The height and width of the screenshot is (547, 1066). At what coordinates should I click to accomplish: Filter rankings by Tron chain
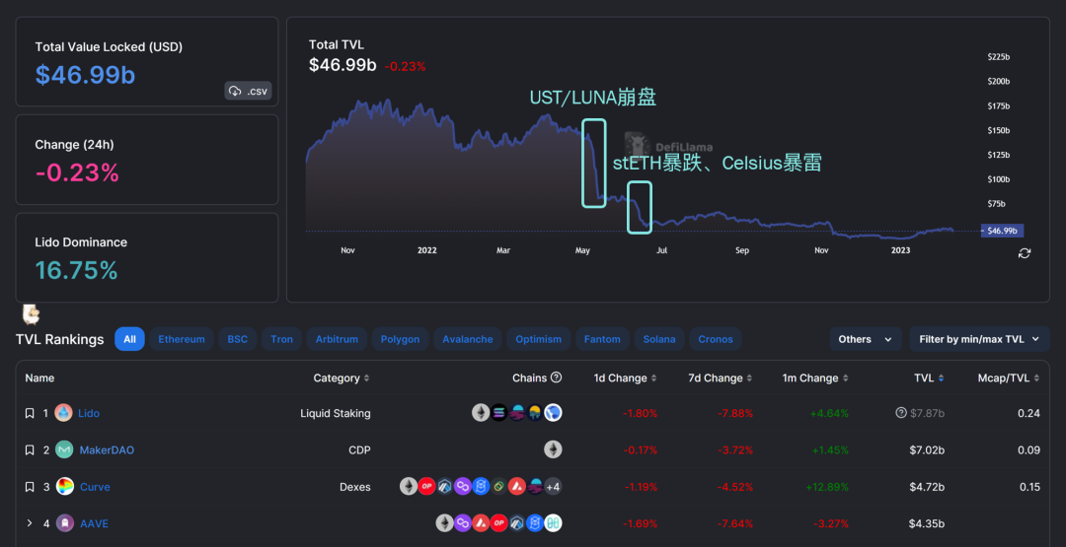[281, 339]
